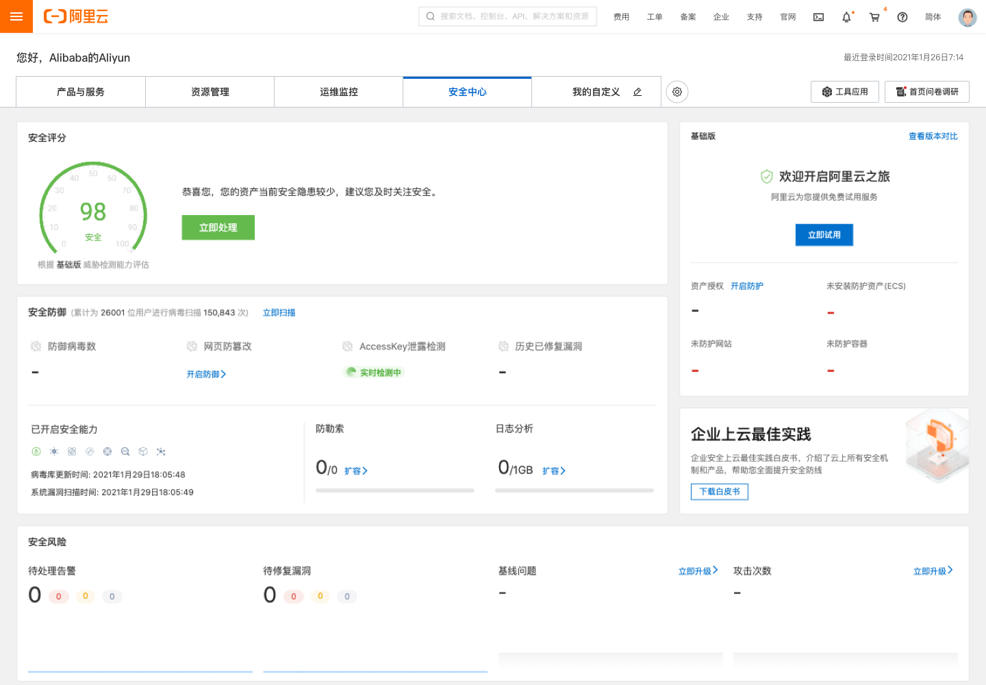Click the shield icon beside 历史已修复漏洞

503,347
